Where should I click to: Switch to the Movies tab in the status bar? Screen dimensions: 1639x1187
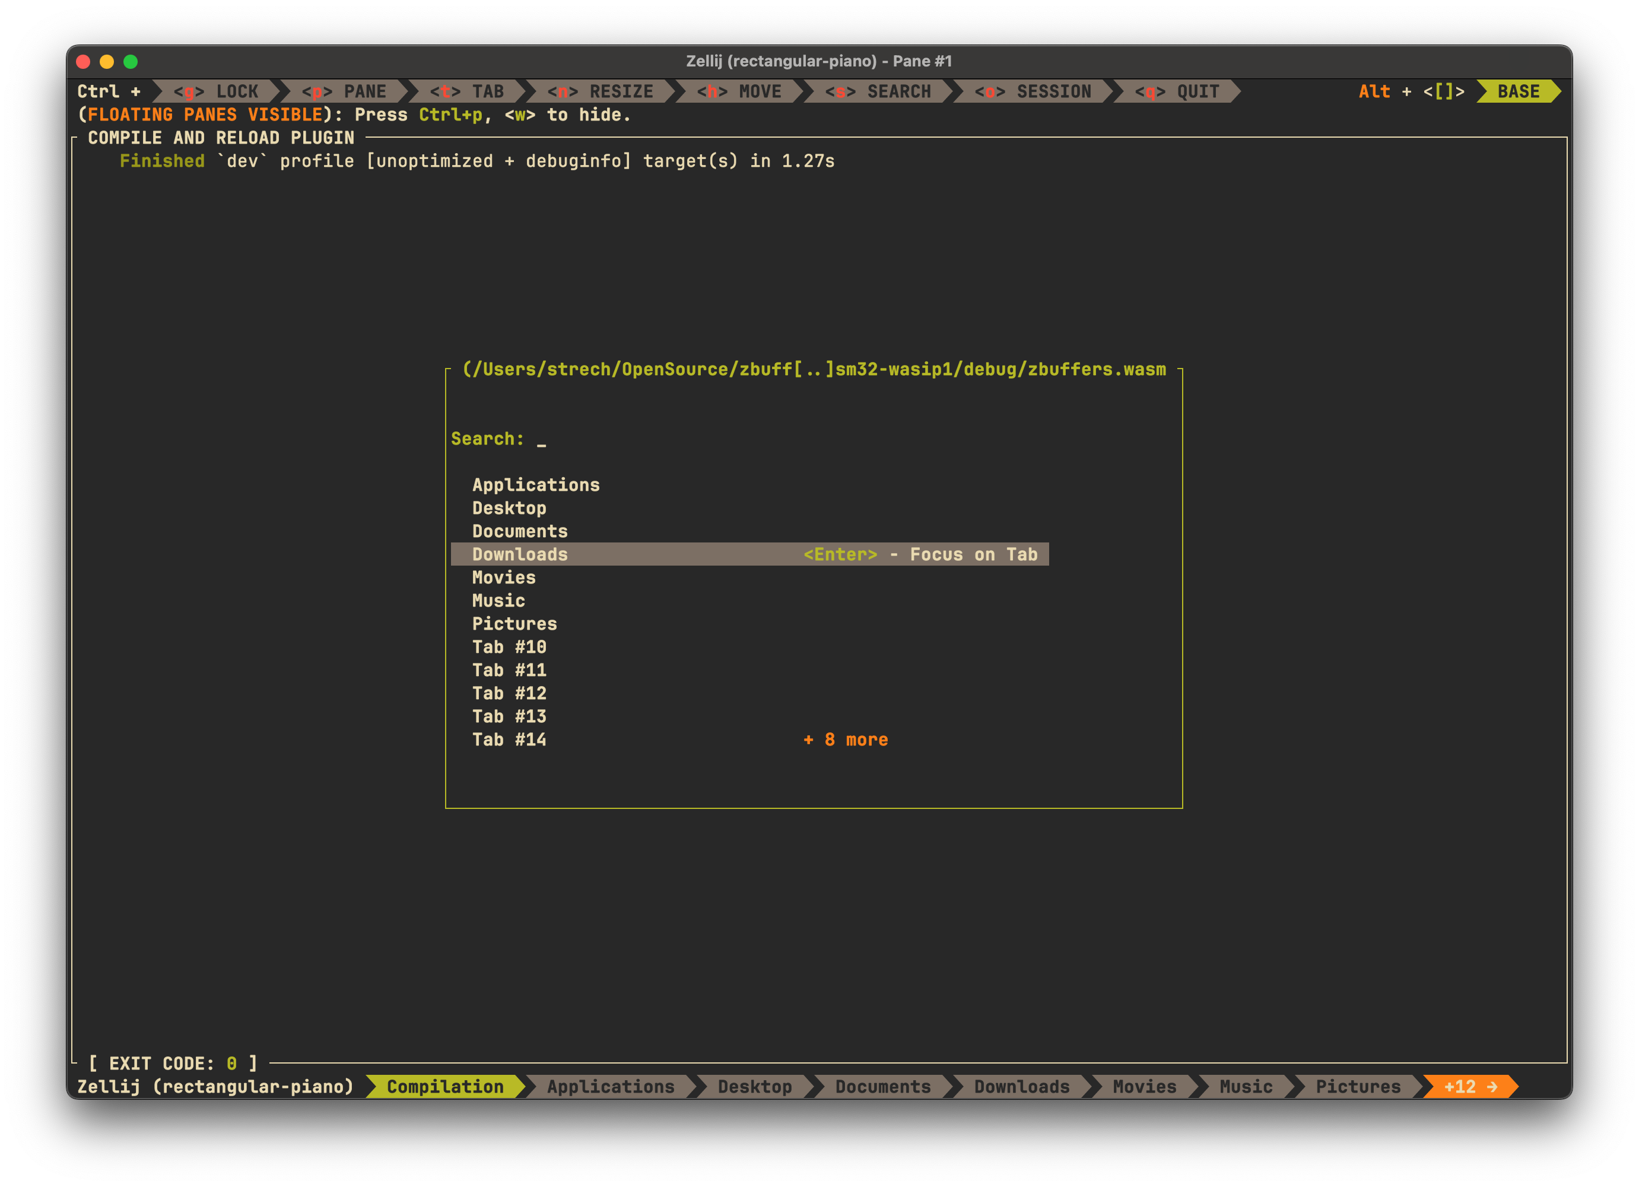pyautogui.click(x=1144, y=1087)
